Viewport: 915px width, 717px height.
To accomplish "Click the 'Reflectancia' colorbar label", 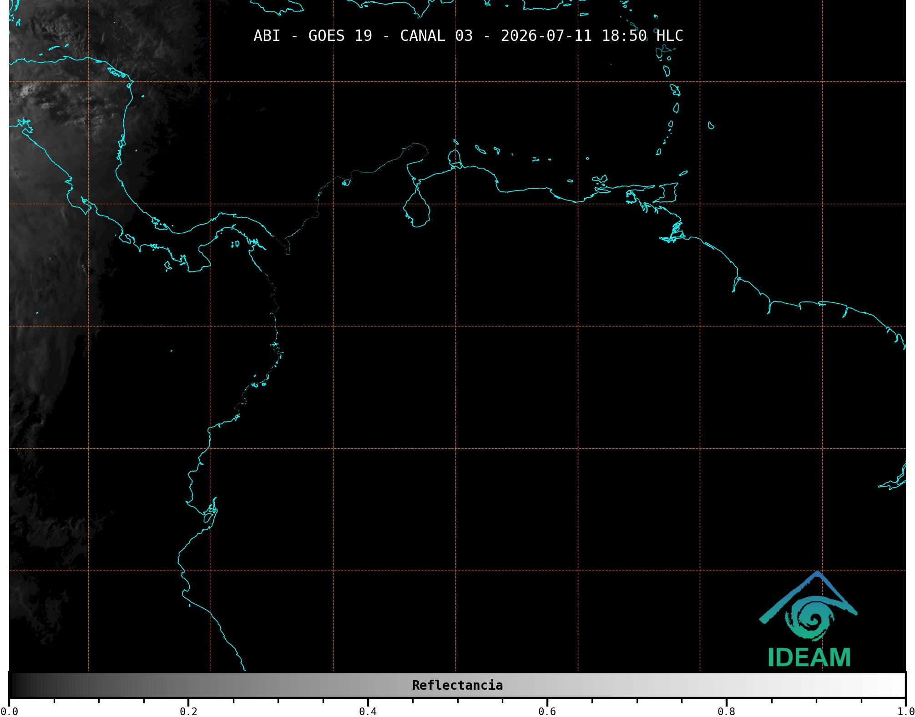I will (x=457, y=685).
